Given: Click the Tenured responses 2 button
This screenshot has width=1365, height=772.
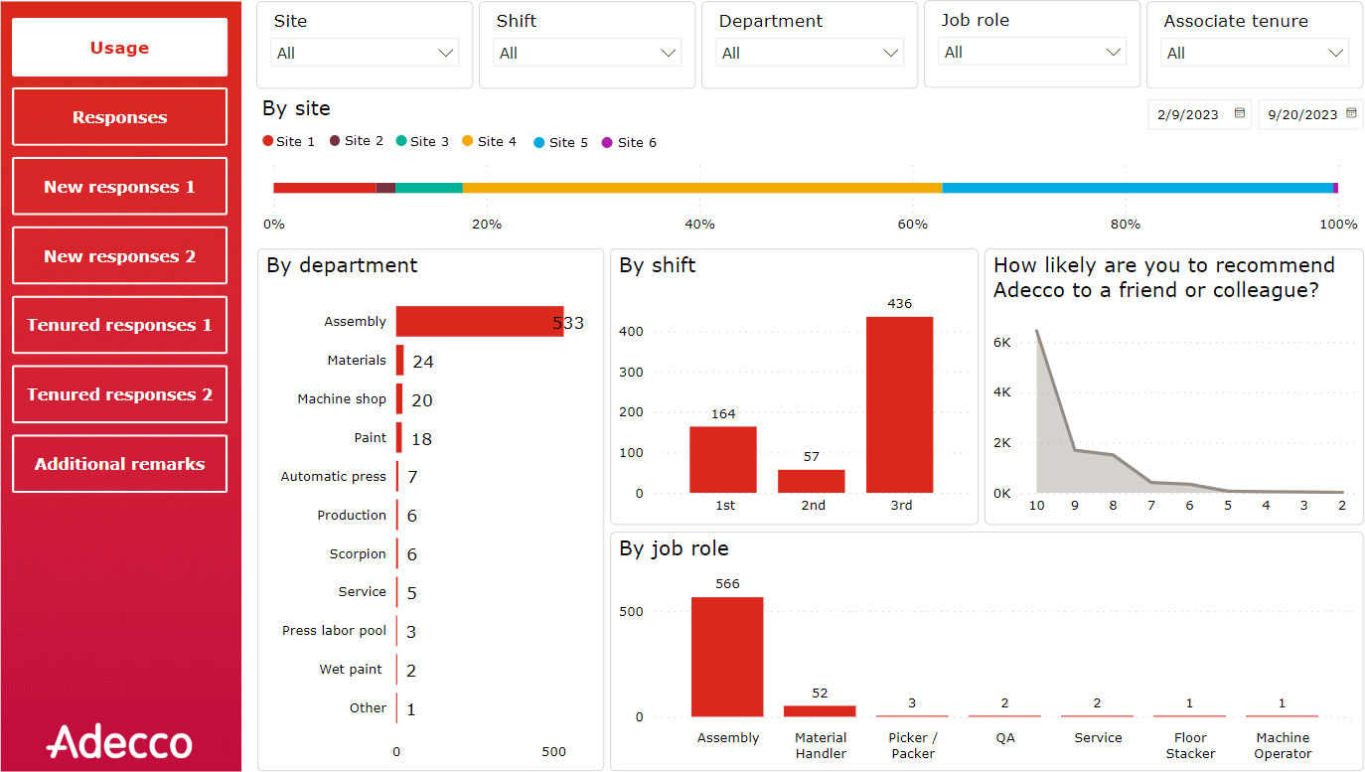Looking at the screenshot, I should click(x=119, y=394).
